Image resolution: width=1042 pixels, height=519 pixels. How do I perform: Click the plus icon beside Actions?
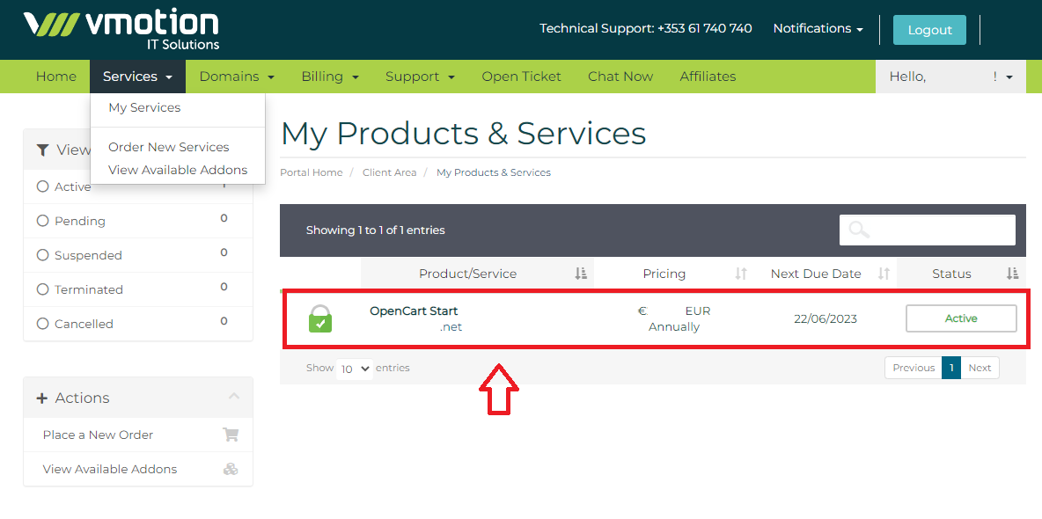pyautogui.click(x=42, y=398)
